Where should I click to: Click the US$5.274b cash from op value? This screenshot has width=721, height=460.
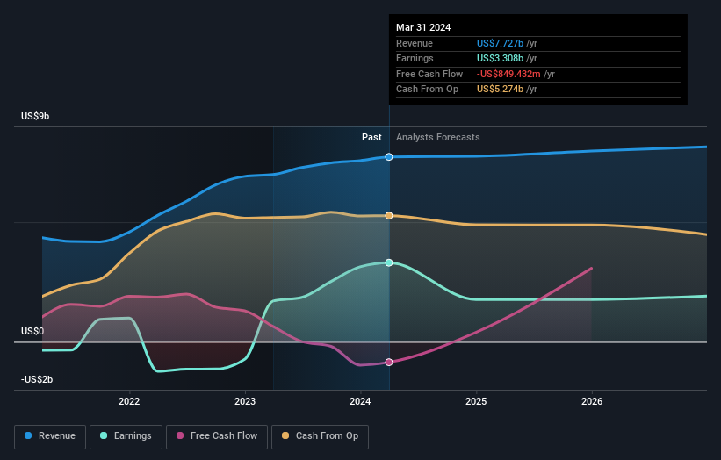[500, 90]
